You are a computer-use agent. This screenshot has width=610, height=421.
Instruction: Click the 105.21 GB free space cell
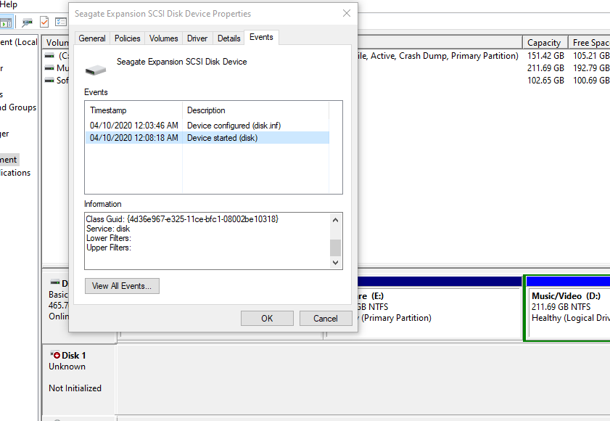pyautogui.click(x=591, y=56)
